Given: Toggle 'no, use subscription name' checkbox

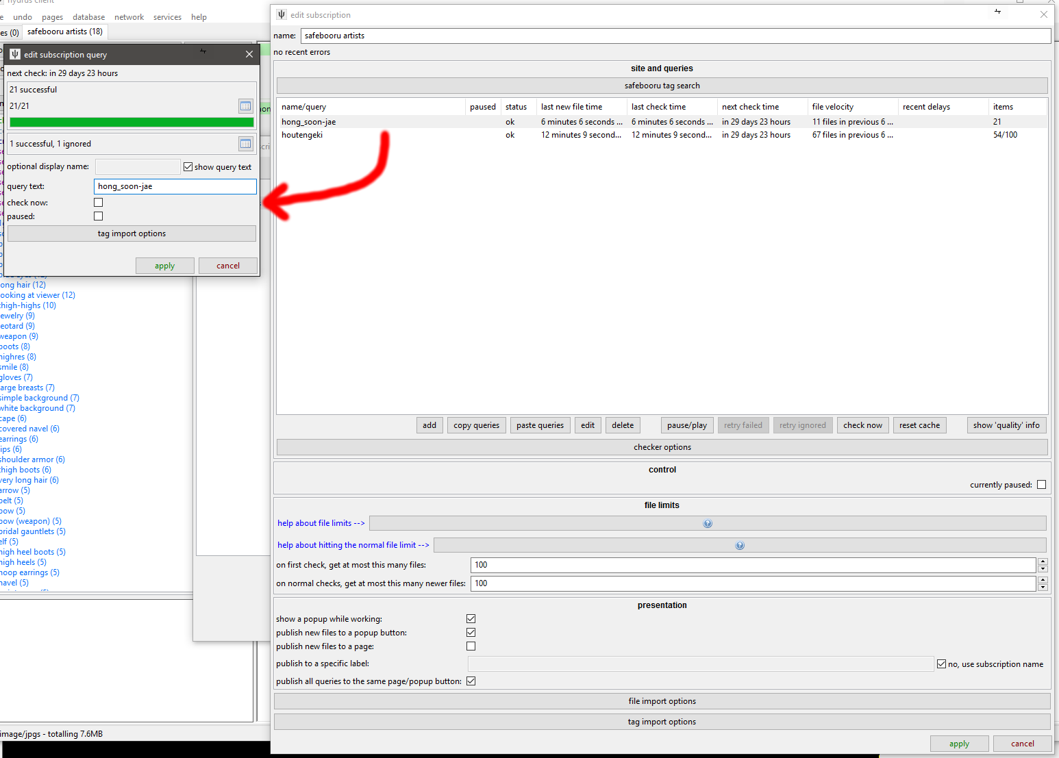Looking at the screenshot, I should [x=942, y=664].
